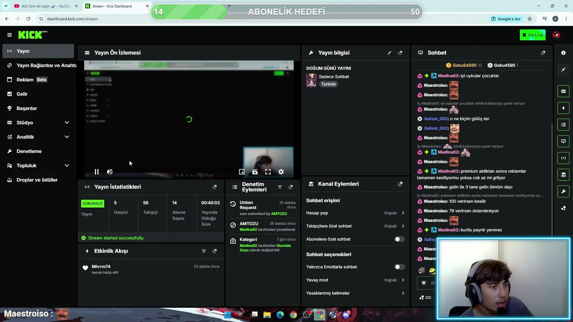Open Yavaş mod setting
Viewport: 573px width, 322px height.
355,280
